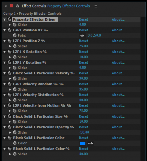
Task: Click the eyedropper icon next to Color swatch
Action: pos(90,143)
